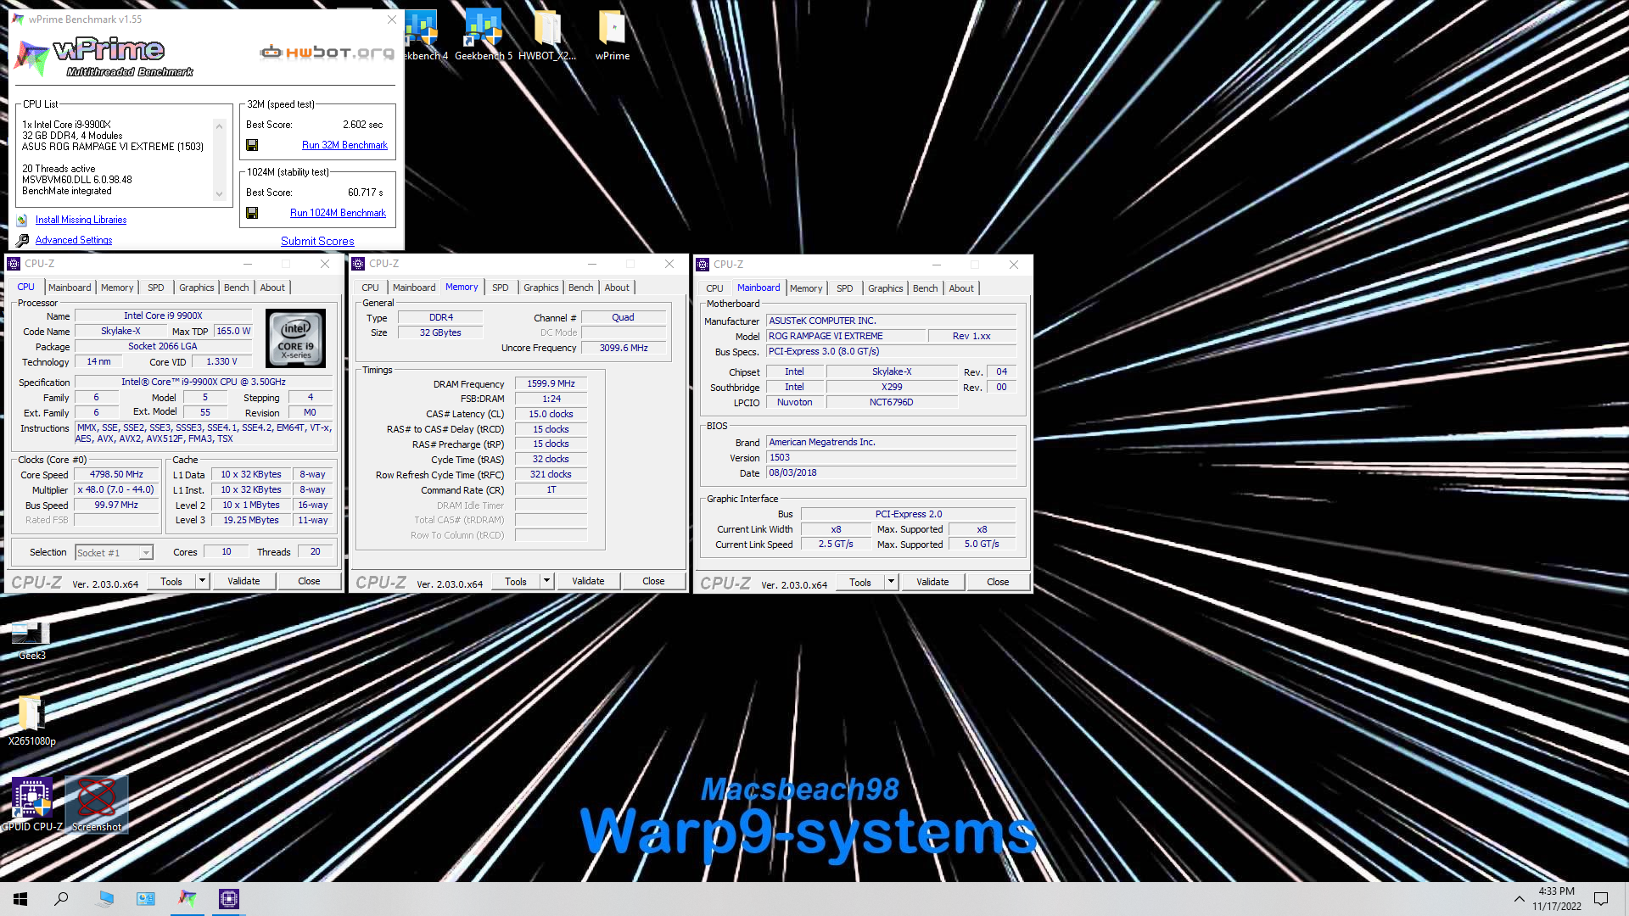This screenshot has width=1629, height=916.
Task: Click the Advanced Settings wrench icon
Action: click(x=22, y=241)
